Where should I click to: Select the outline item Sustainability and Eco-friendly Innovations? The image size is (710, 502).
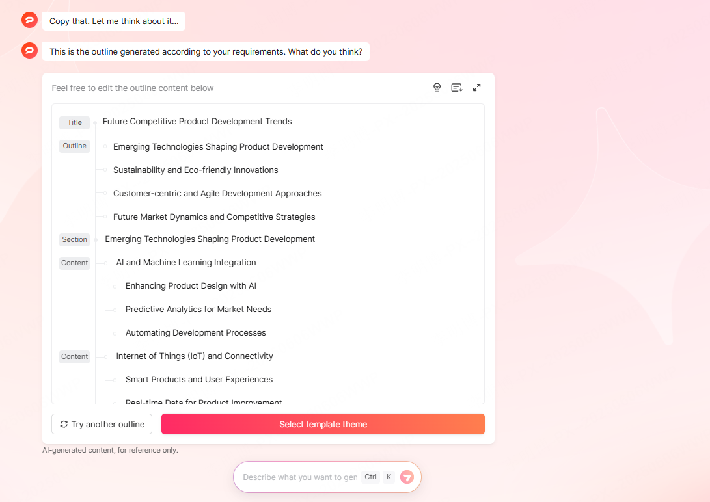(195, 170)
